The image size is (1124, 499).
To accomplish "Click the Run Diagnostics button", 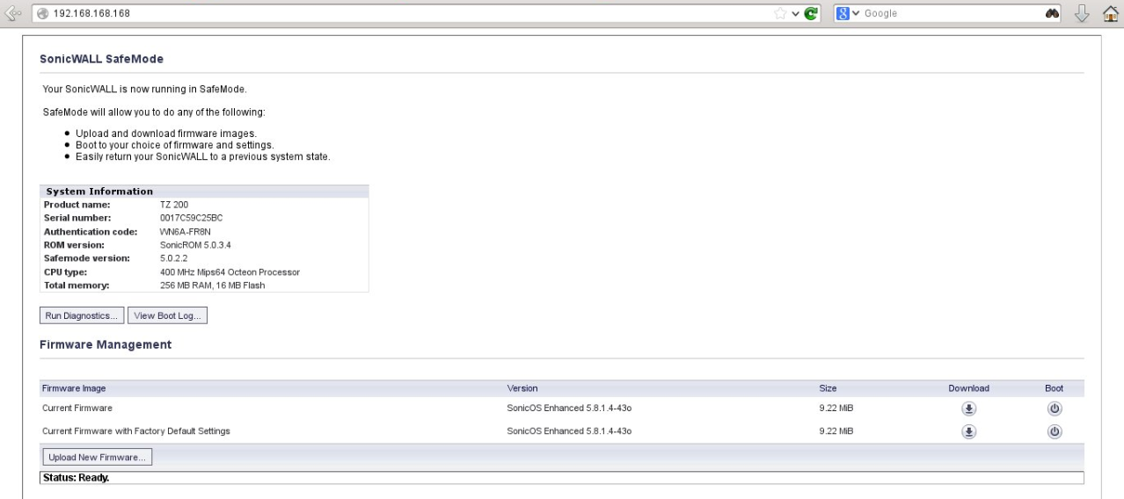I will tap(82, 316).
